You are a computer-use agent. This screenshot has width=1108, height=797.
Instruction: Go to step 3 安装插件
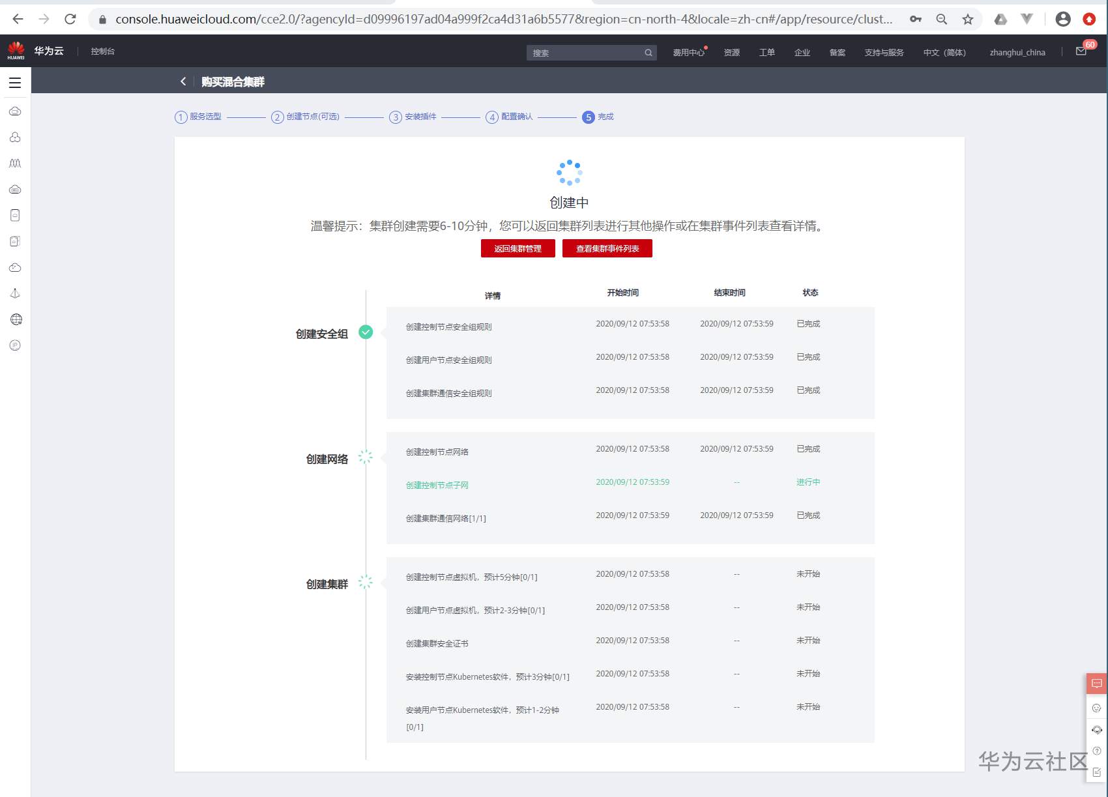tap(413, 117)
